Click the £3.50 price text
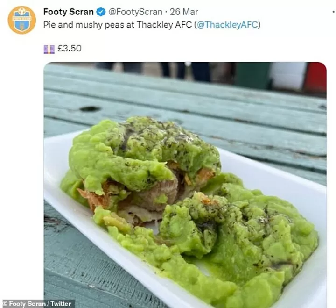The height and width of the screenshot is (308, 336). click(70, 48)
